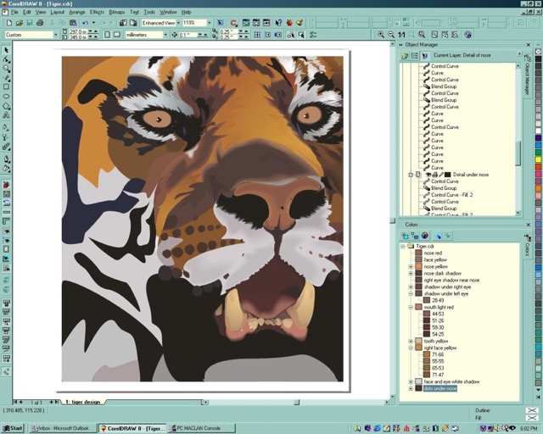
Task: Click the no-fill X swatch atop the palette
Action: 538,51
